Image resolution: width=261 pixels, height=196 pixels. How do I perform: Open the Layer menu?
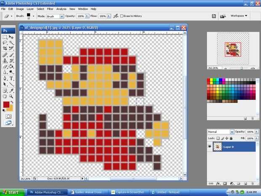[30, 9]
